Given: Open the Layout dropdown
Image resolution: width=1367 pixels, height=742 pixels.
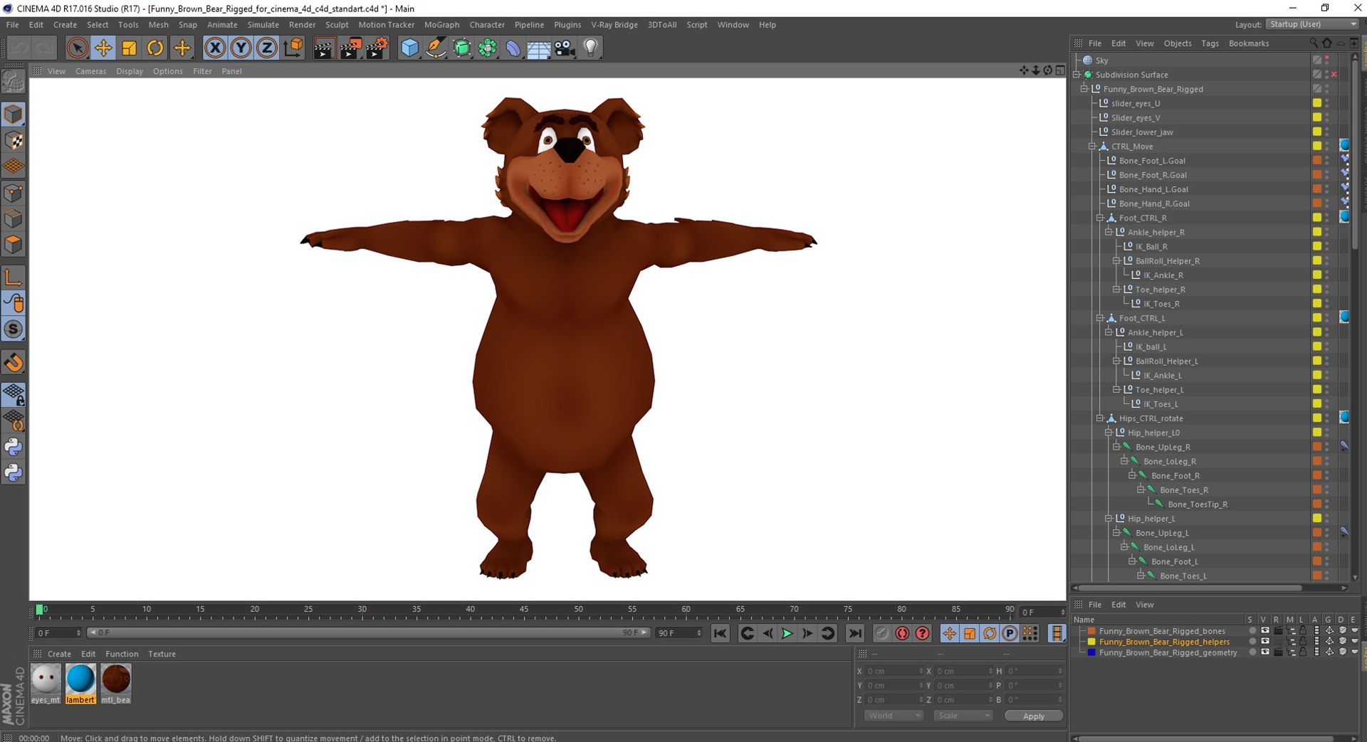Looking at the screenshot, I should [1313, 24].
